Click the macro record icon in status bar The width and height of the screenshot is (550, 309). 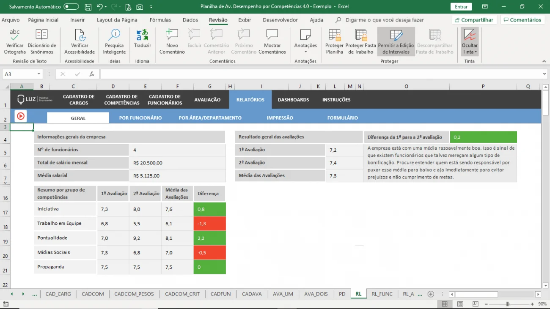[x=6, y=304]
